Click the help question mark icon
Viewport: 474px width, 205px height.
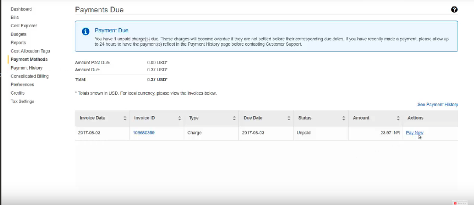(454, 10)
